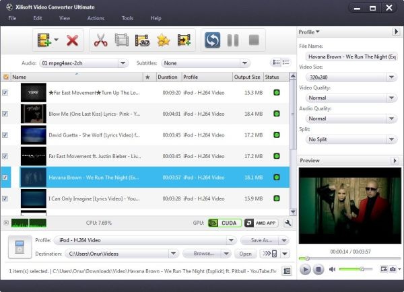Image resolution: width=404 pixels, height=292 pixels.
Task: Expand the Audio track dropdown
Action: pyautogui.click(x=123, y=63)
